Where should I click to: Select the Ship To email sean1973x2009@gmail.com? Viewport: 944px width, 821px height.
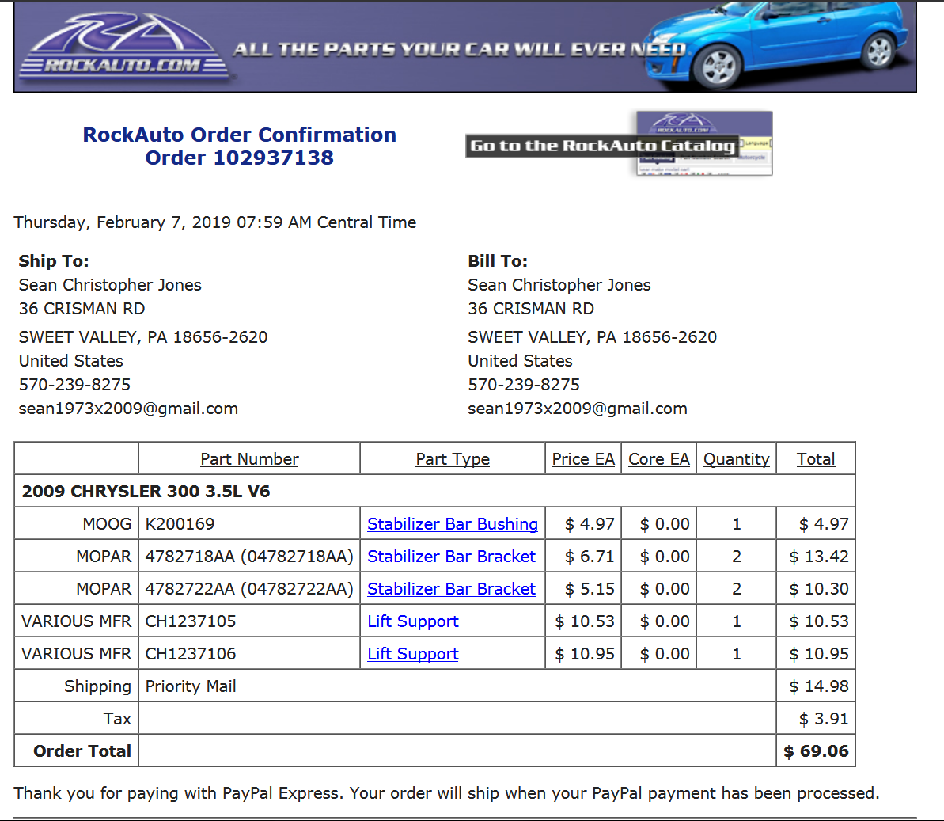click(128, 409)
